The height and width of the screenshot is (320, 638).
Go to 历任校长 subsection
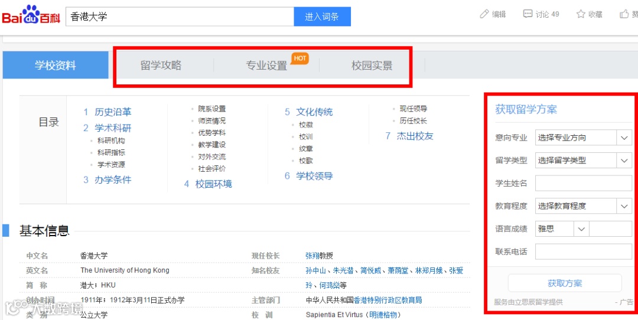click(414, 121)
